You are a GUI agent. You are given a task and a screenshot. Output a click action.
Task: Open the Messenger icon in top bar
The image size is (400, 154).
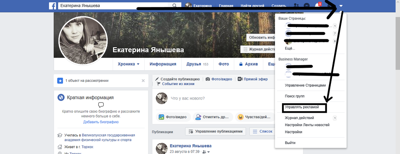tap(307, 6)
